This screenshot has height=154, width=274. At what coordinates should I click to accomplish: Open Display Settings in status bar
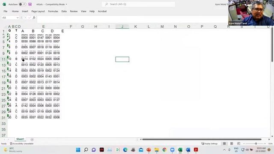pyautogui.click(x=209, y=144)
